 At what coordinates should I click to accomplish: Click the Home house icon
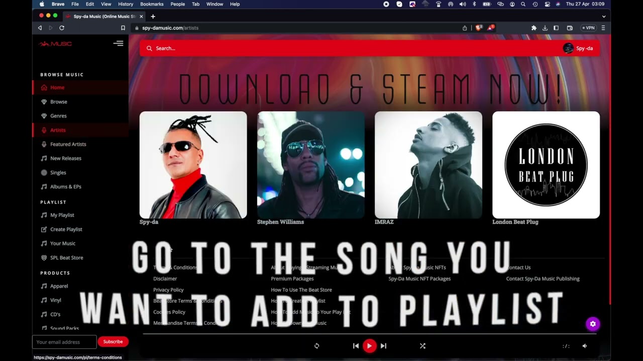(44, 87)
